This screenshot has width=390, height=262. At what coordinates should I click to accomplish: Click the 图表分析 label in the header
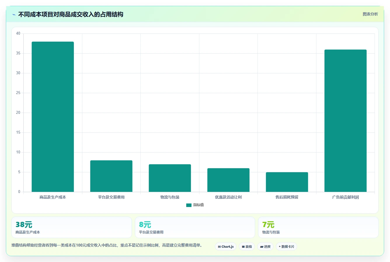[370, 14]
